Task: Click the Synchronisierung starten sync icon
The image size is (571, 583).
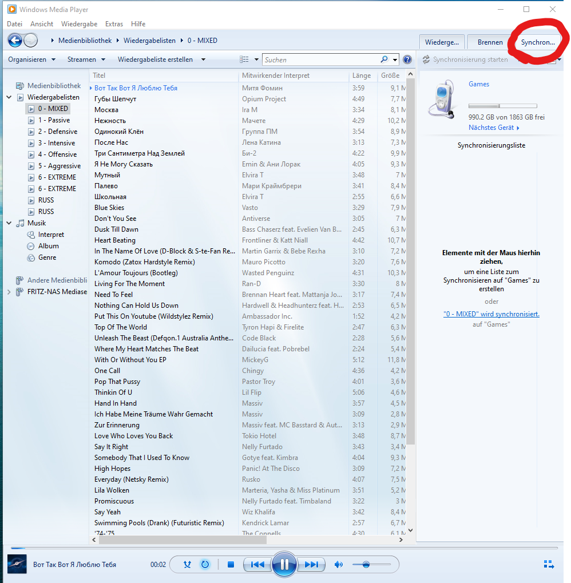Action: (x=426, y=60)
